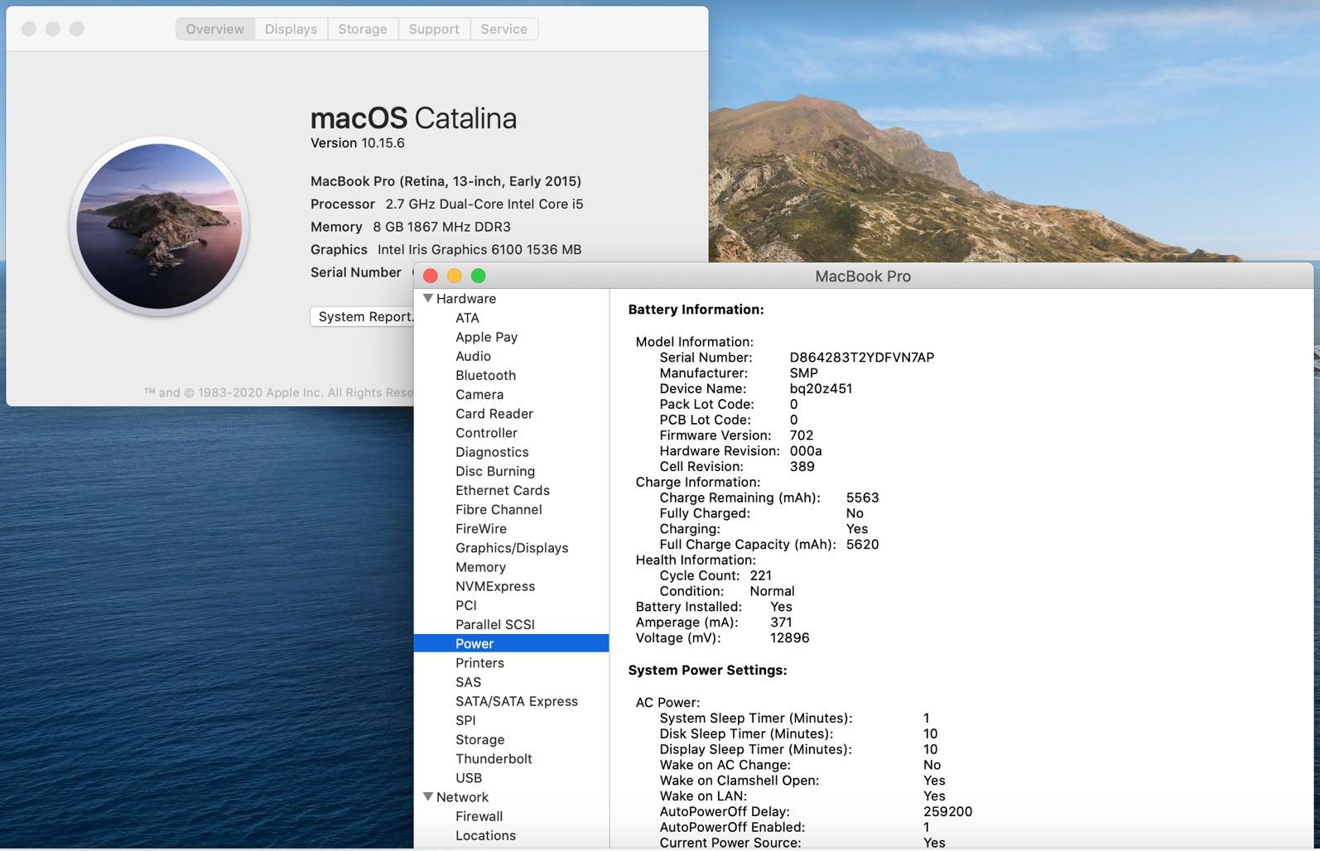This screenshot has height=851, width=1320.
Task: Click the Charge Remaining value 5563
Action: [x=862, y=498]
